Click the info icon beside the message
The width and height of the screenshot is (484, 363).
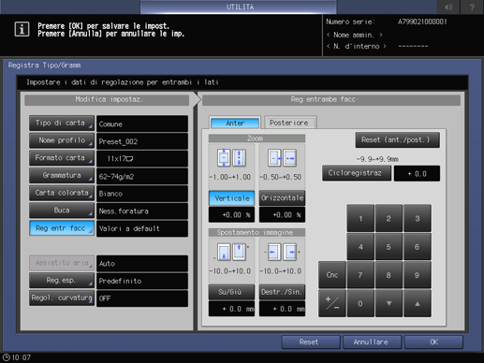[22, 29]
